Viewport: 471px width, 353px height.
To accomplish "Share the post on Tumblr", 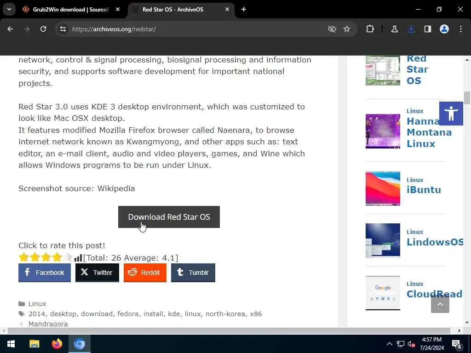I will pyautogui.click(x=193, y=273).
